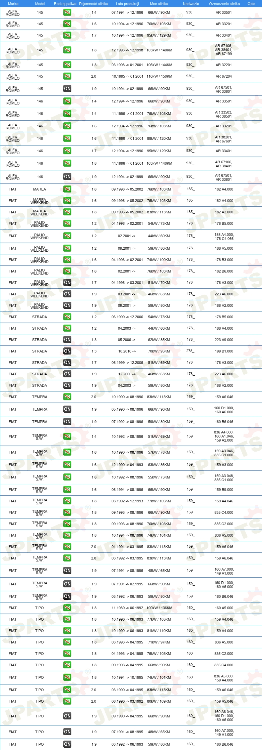
Task: Click diesel icon in Strada 1.3 85KM row
Action: pos(67,340)
